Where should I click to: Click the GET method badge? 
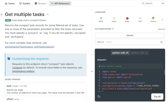click(8, 20)
